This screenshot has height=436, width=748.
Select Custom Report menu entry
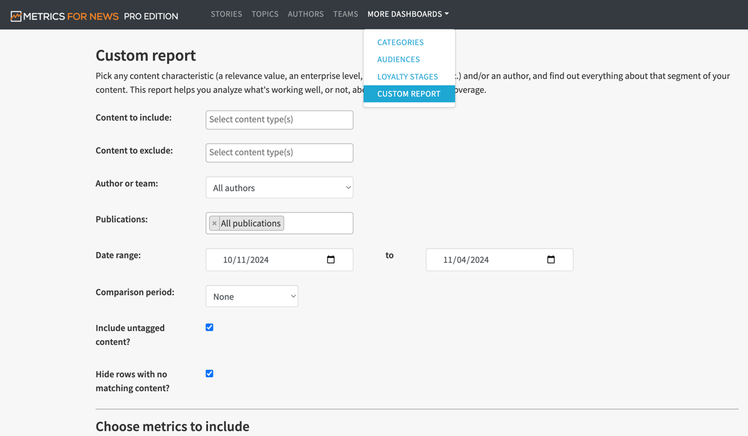(409, 94)
